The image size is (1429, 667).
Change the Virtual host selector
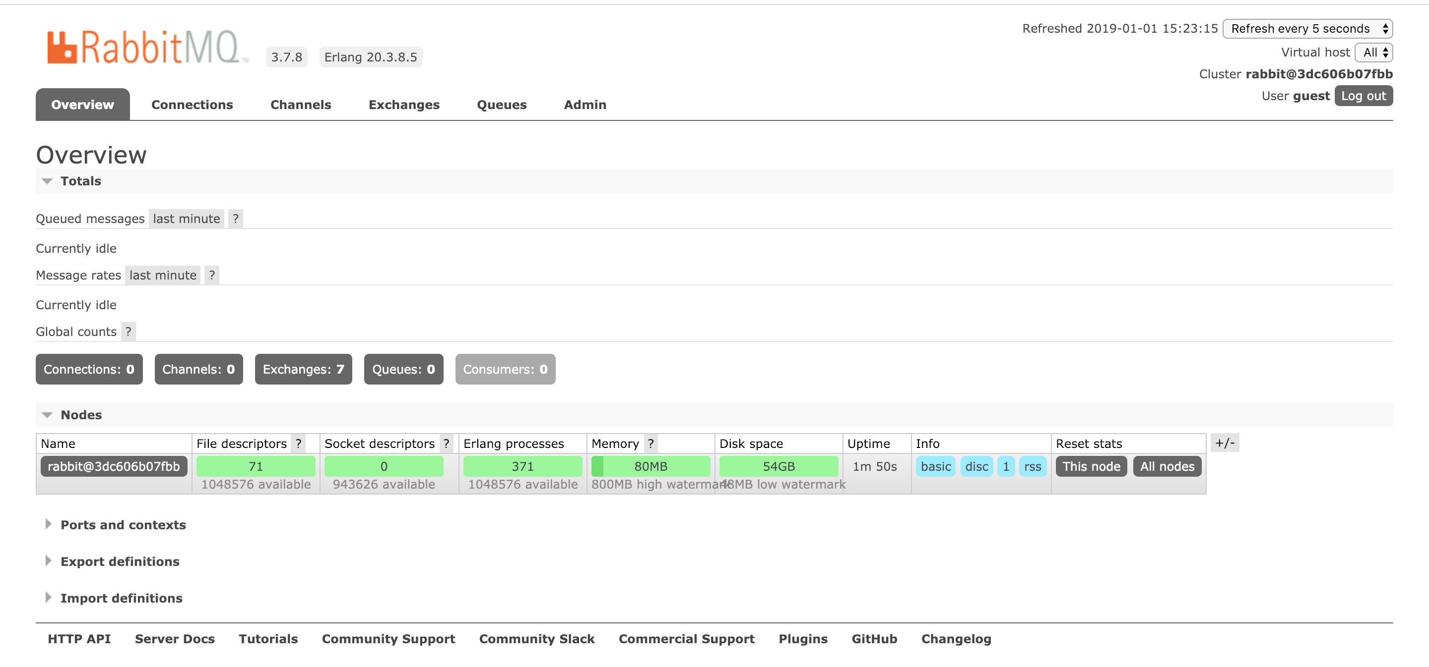coord(1374,52)
